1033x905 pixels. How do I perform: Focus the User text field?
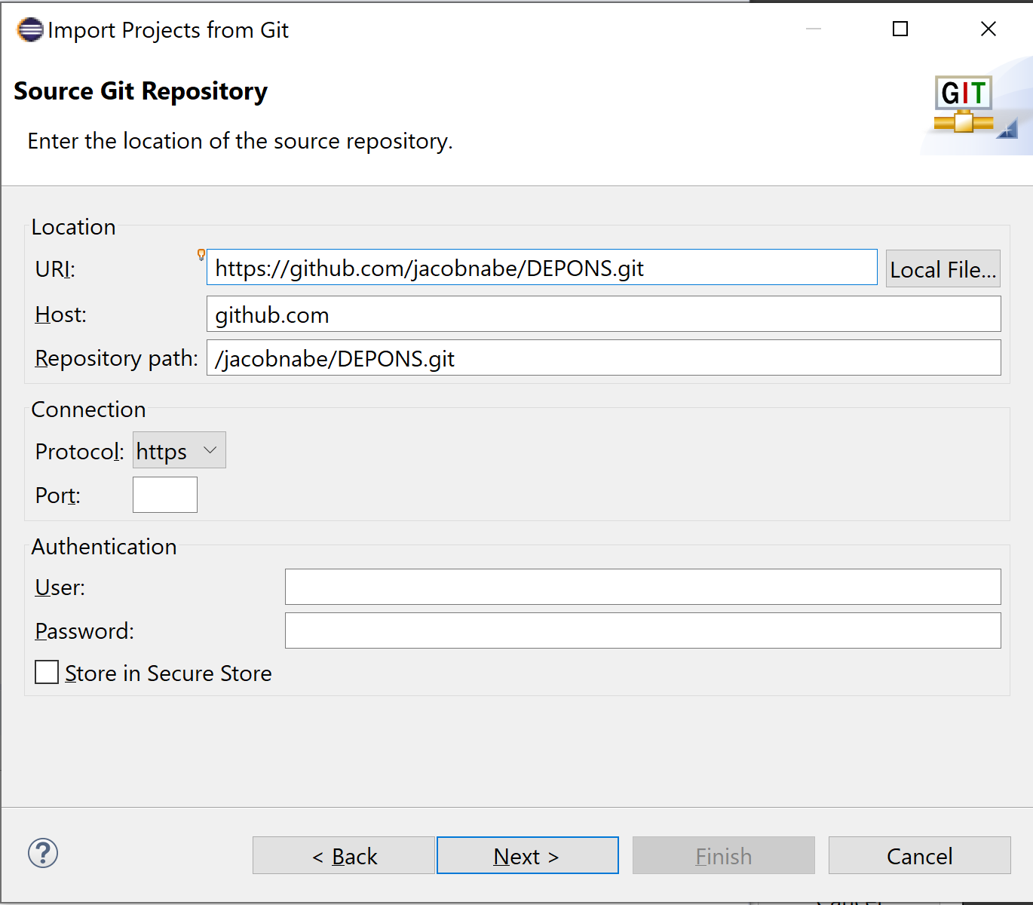point(643,587)
